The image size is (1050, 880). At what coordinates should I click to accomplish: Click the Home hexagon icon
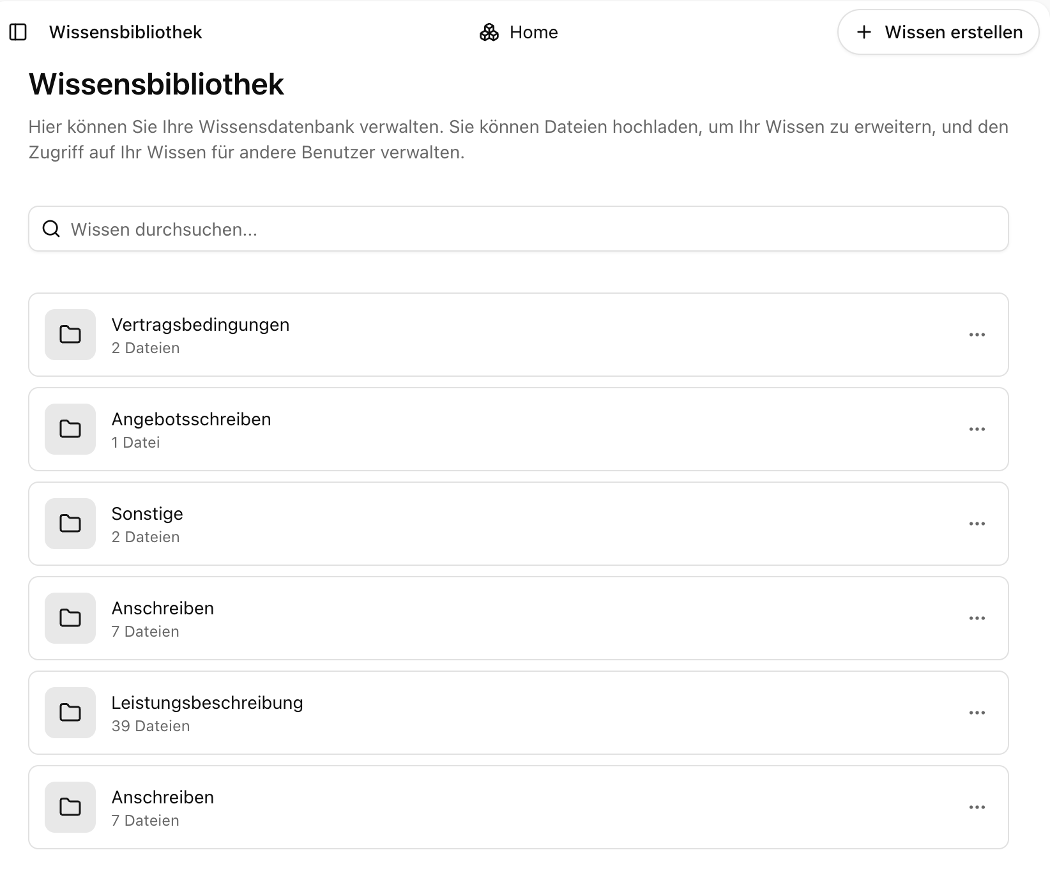point(489,31)
